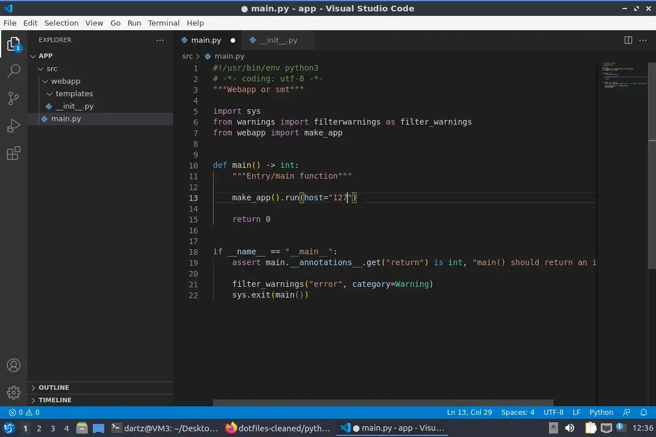Click line number 19 in the gutter
The height and width of the screenshot is (437, 656).
193,263
